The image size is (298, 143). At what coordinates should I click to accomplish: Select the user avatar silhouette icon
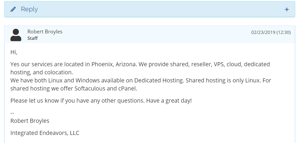[x=16, y=35]
